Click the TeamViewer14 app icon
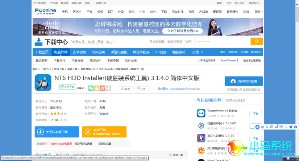This screenshot has width=299, height=161. click(x=201, y=113)
